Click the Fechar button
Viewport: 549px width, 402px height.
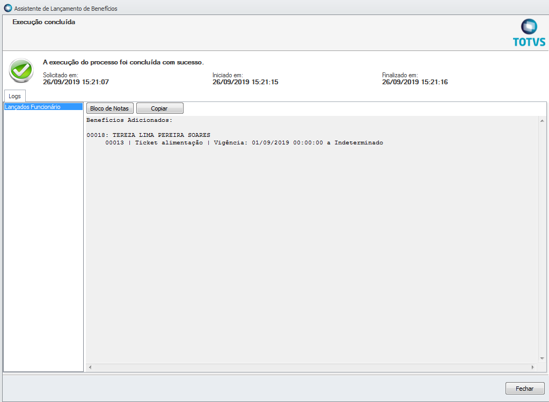524,389
